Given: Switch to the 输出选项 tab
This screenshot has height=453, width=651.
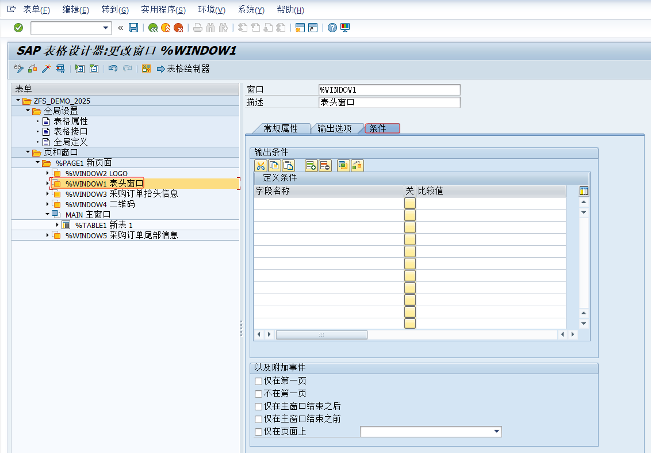Looking at the screenshot, I should coord(335,128).
